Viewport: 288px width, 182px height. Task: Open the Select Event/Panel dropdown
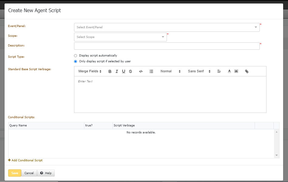click(x=167, y=27)
